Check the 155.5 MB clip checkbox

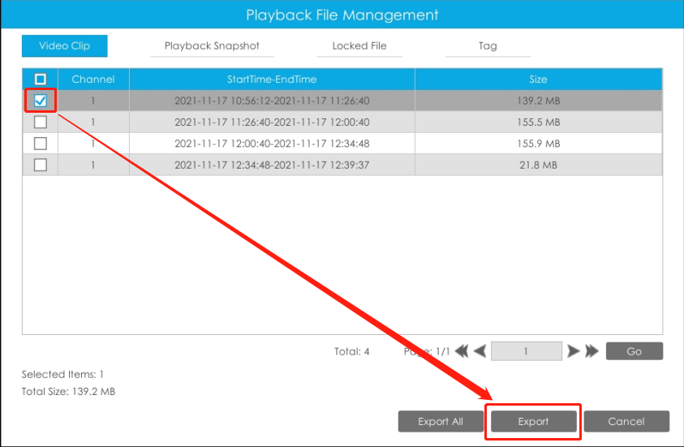[40, 122]
